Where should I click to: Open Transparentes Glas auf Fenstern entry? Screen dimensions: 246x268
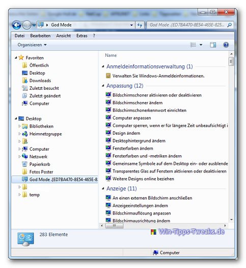pos(170,171)
